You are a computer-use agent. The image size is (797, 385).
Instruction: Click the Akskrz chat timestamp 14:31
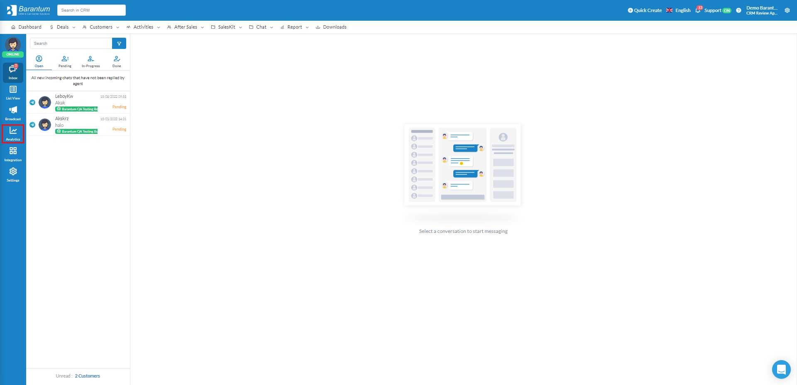point(113,119)
